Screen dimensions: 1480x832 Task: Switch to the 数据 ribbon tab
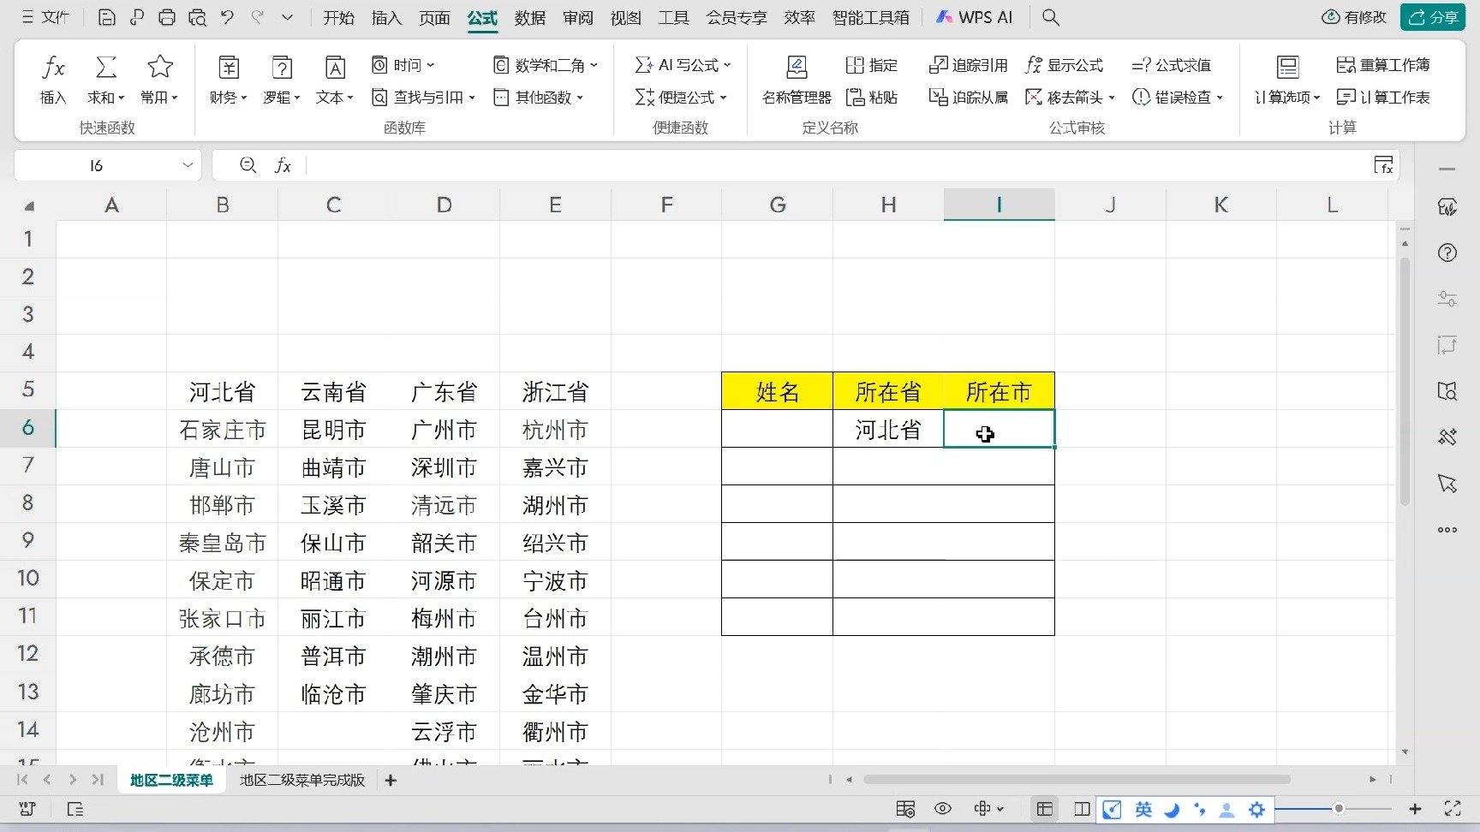tap(529, 17)
